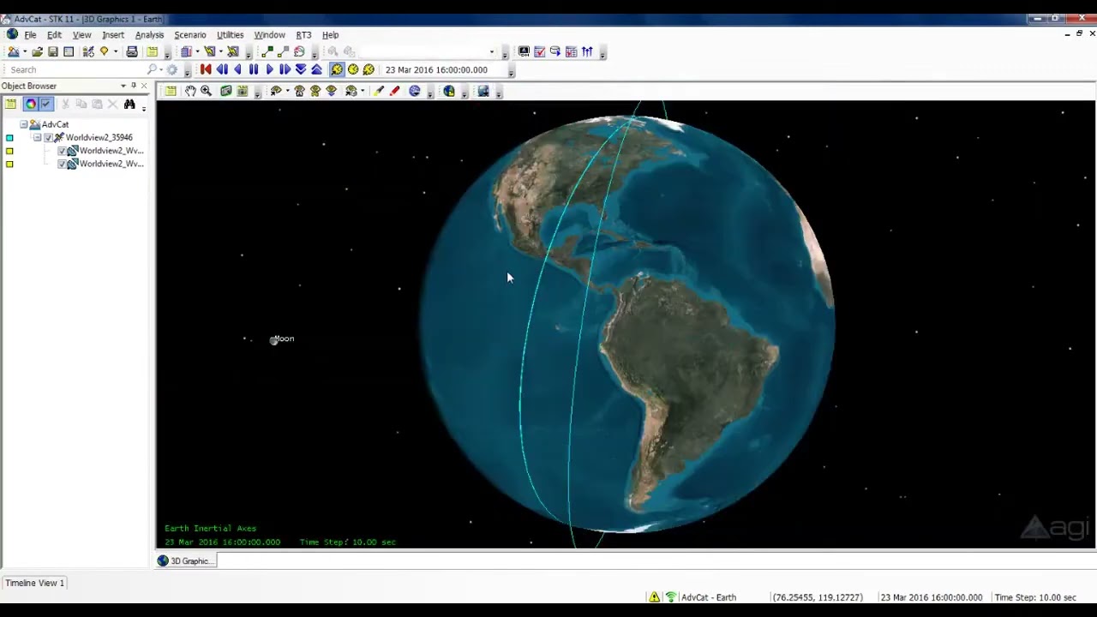Click the yellow pencil icon in 3D toolbar
The image size is (1097, 617).
[x=378, y=91]
